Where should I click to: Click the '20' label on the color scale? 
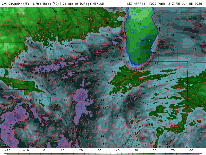pos(81,150)
